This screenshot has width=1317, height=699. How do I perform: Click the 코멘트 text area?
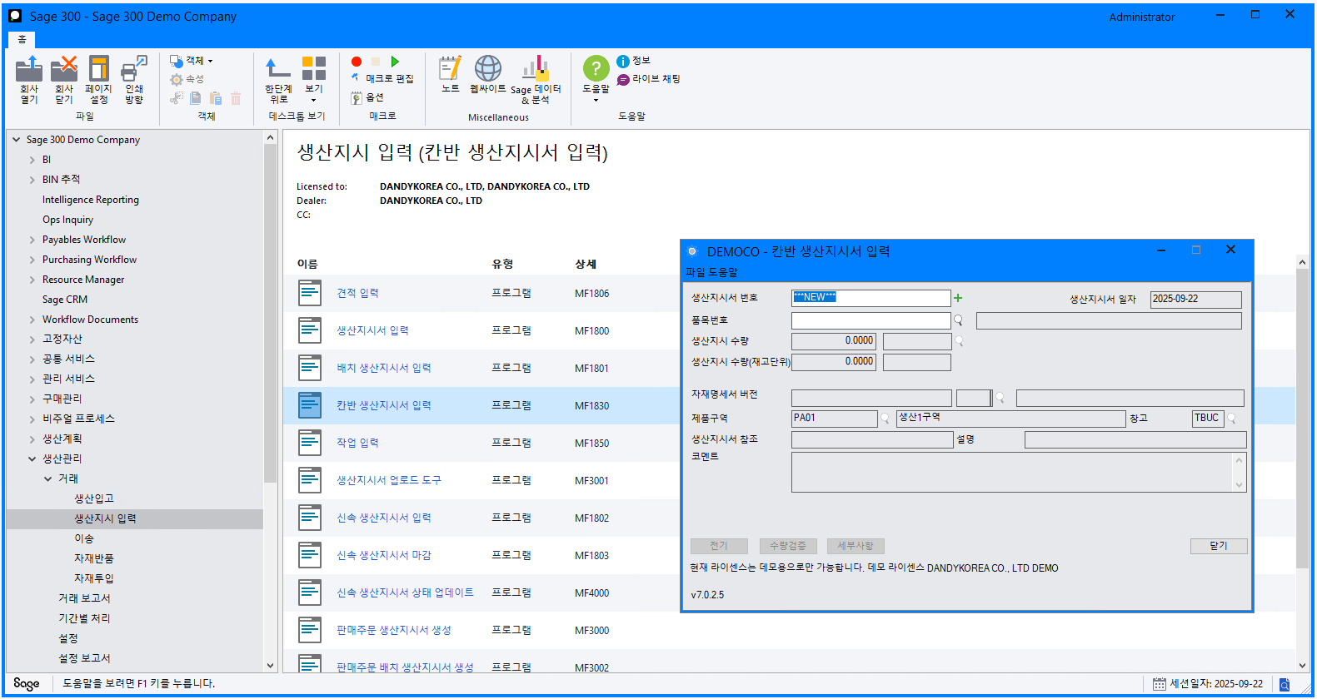pyautogui.click(x=1011, y=473)
